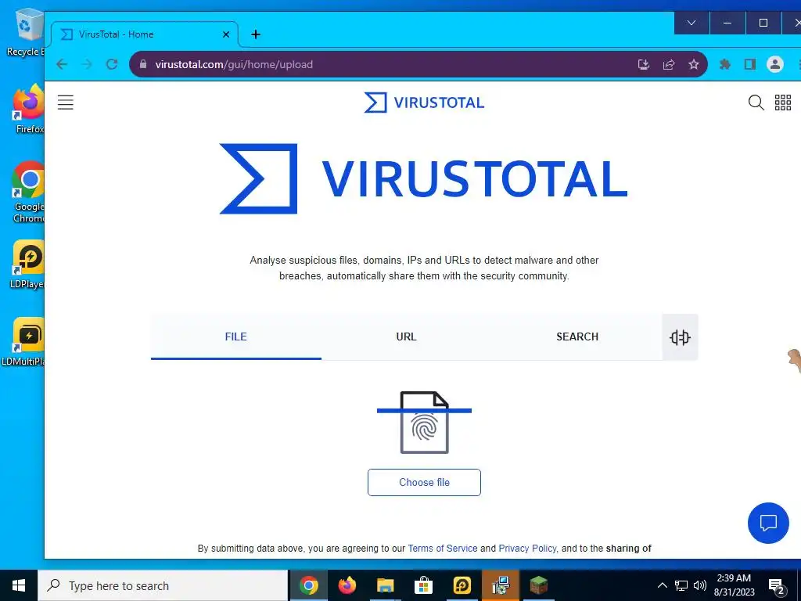Screen dimensions: 801x601
Task: Share this page via address bar share icon
Action: pyautogui.click(x=669, y=64)
